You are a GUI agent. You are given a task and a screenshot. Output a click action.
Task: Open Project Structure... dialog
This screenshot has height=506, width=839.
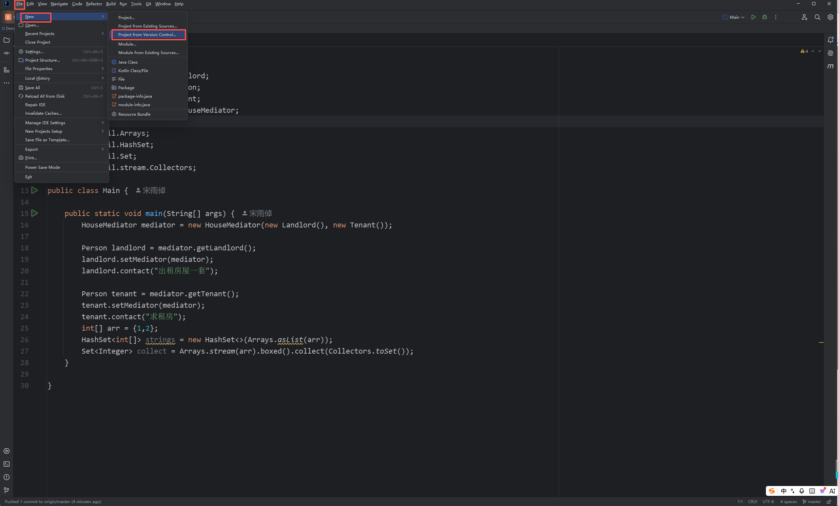(x=62, y=60)
